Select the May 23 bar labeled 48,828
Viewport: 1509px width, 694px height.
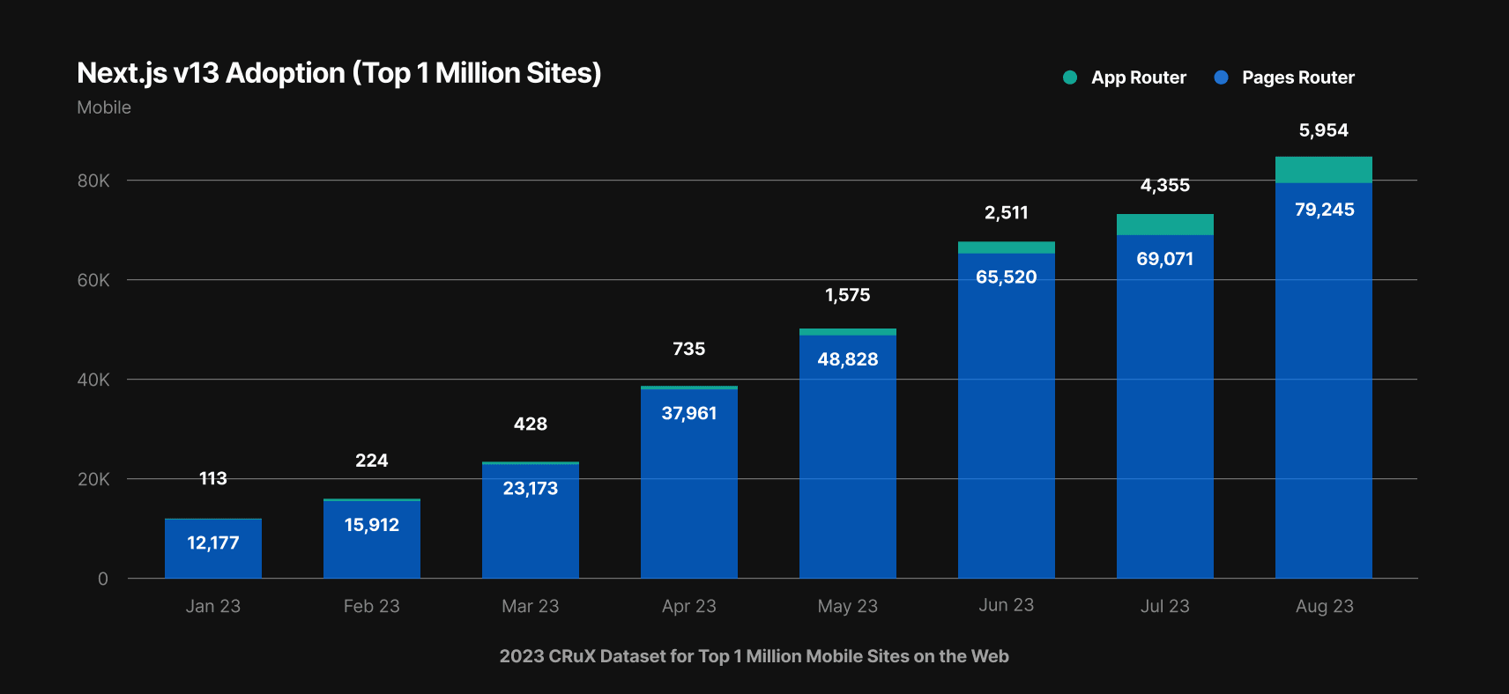pyautogui.click(x=848, y=457)
